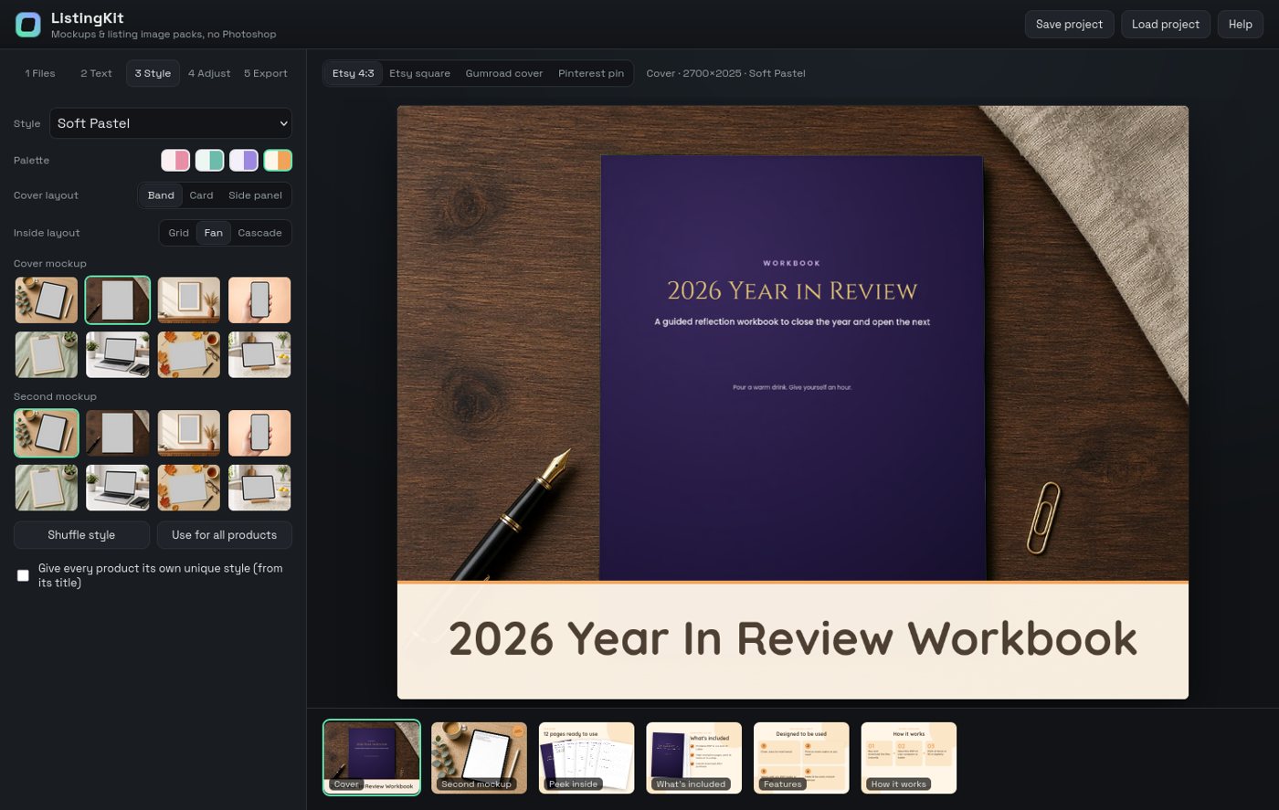
Task: Set Inside layout to Grid
Action: (x=179, y=233)
